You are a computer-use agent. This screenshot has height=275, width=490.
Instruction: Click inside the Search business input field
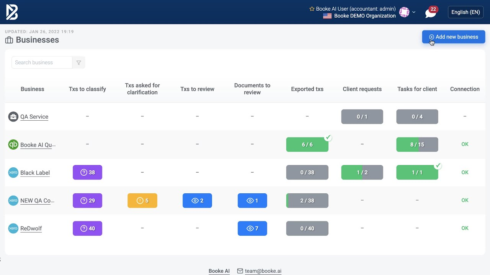pos(41,62)
